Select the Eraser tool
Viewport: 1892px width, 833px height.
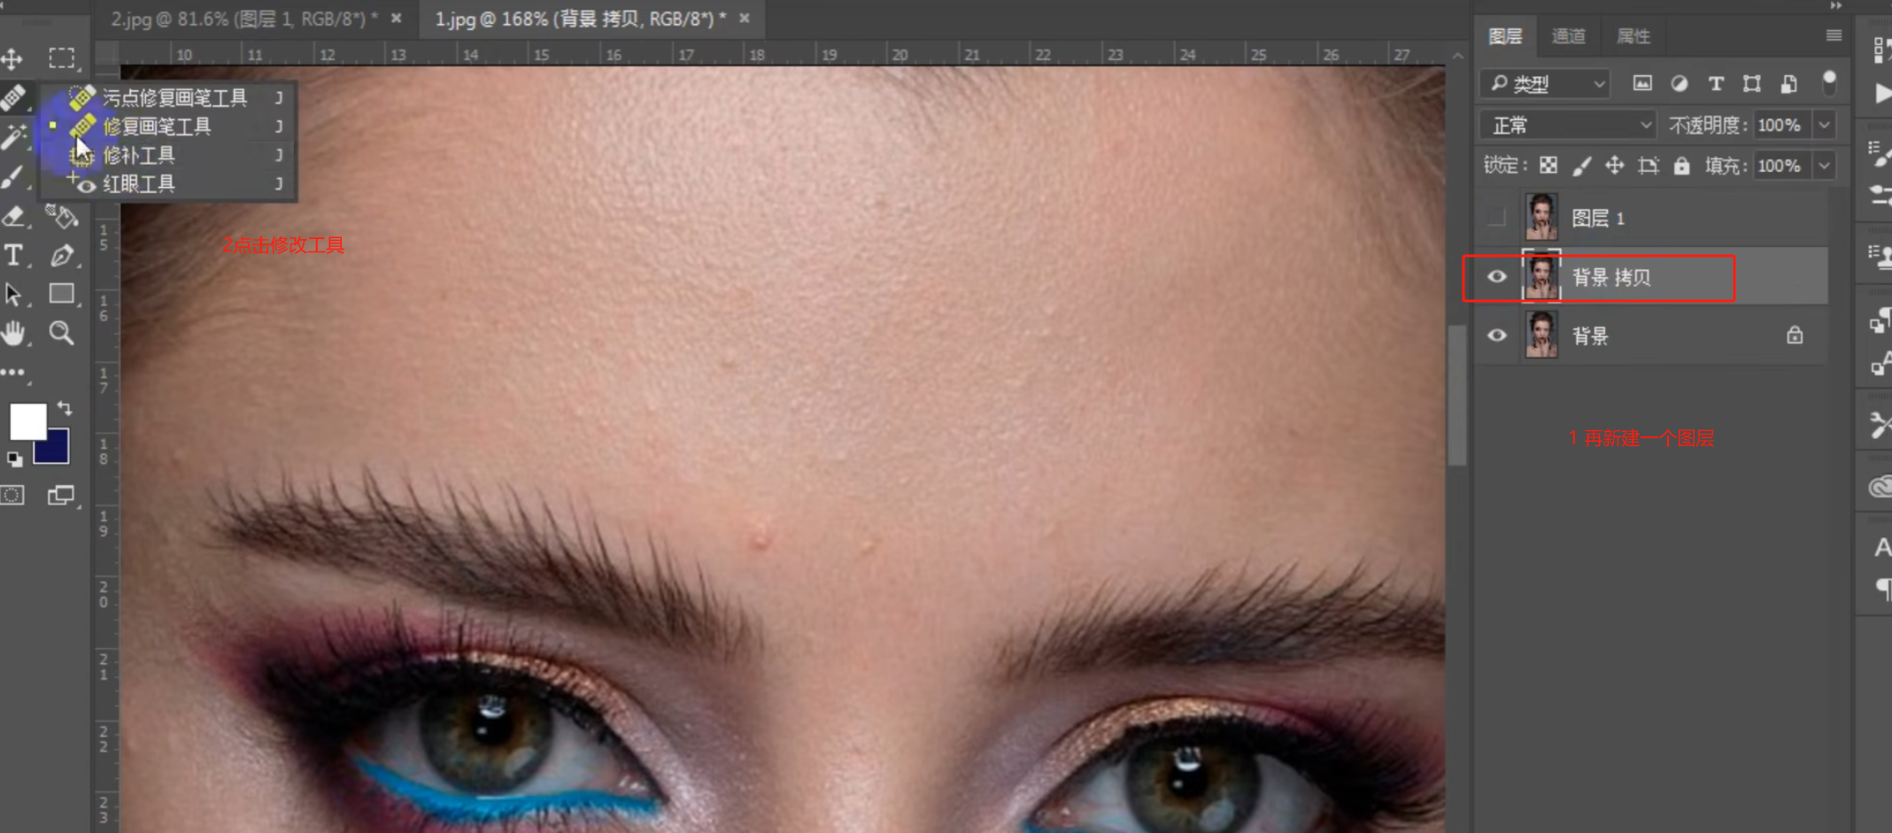click(12, 216)
